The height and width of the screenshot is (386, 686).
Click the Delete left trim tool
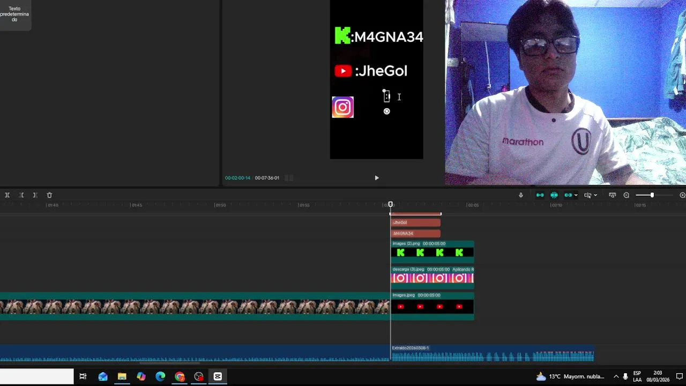tap(21, 195)
